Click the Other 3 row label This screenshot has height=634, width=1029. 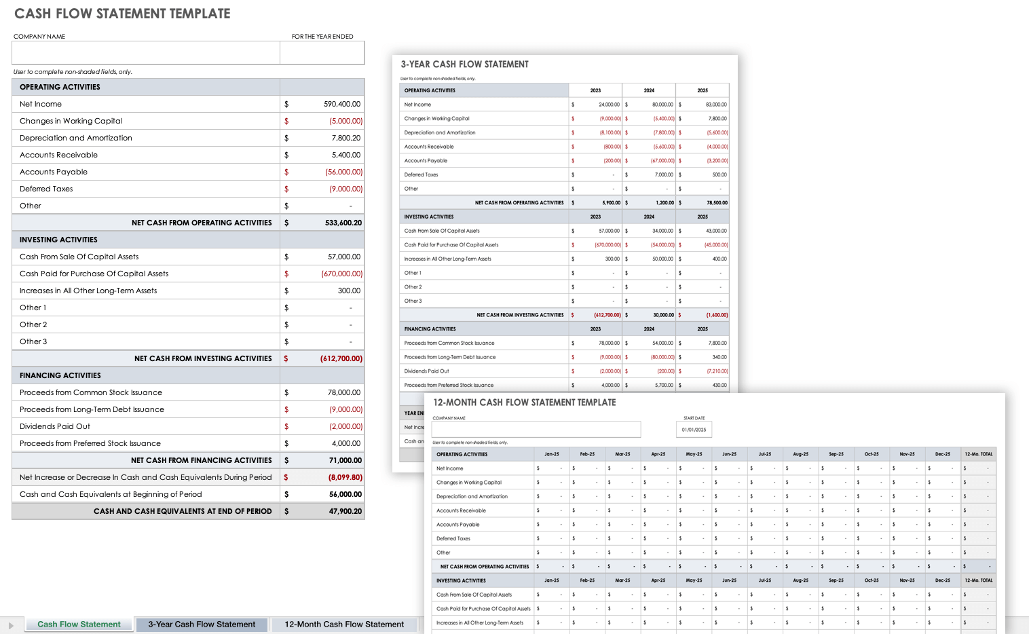coord(33,341)
